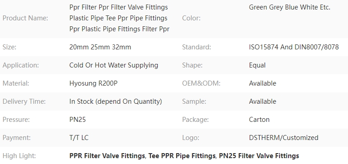
Task: Click the In Stock delivery time value
Action: click(116, 101)
